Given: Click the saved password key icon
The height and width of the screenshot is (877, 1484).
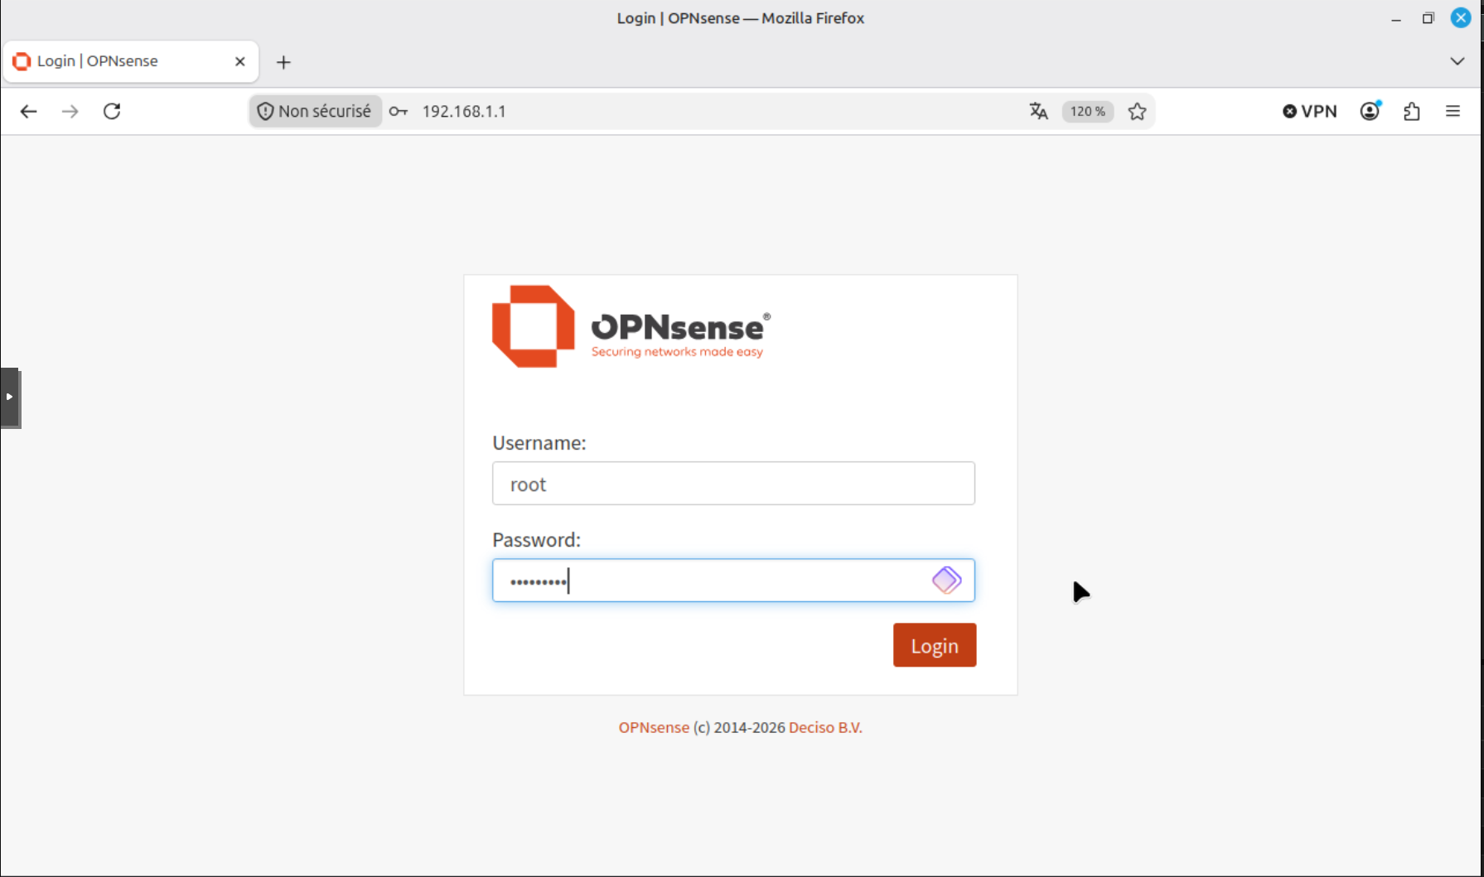Looking at the screenshot, I should coord(399,111).
